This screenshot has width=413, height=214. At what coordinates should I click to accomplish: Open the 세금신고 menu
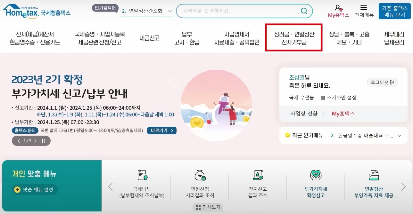point(150,38)
